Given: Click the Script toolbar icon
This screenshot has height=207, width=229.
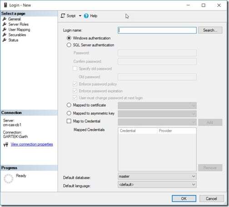Looking at the screenshot, I should 63,16.
